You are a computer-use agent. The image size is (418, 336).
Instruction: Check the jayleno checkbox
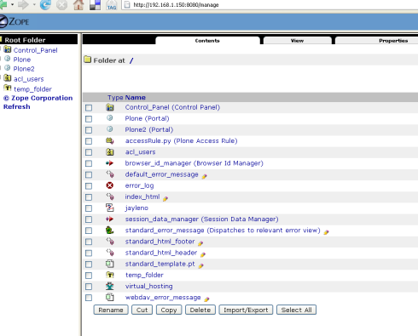[x=89, y=208]
